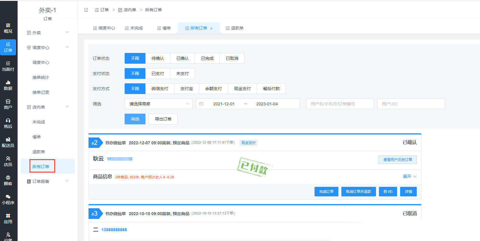Select 不限 for 订单状态
Viewport: 480px width, 241px height.
click(135, 58)
